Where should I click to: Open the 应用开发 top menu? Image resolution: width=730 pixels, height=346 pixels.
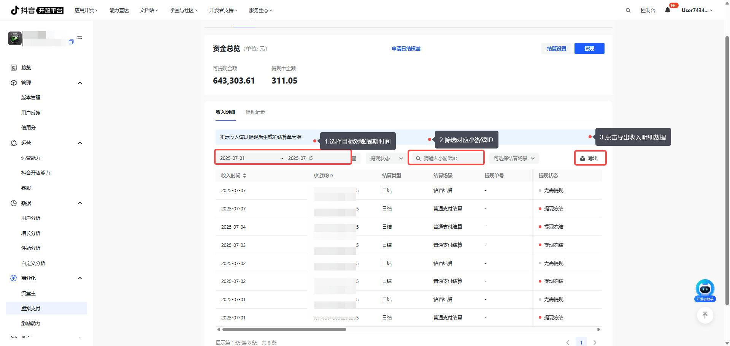click(x=86, y=10)
